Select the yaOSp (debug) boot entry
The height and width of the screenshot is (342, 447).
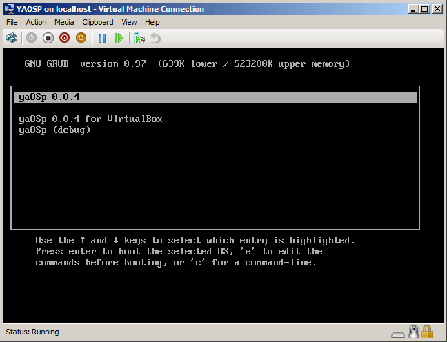click(54, 130)
